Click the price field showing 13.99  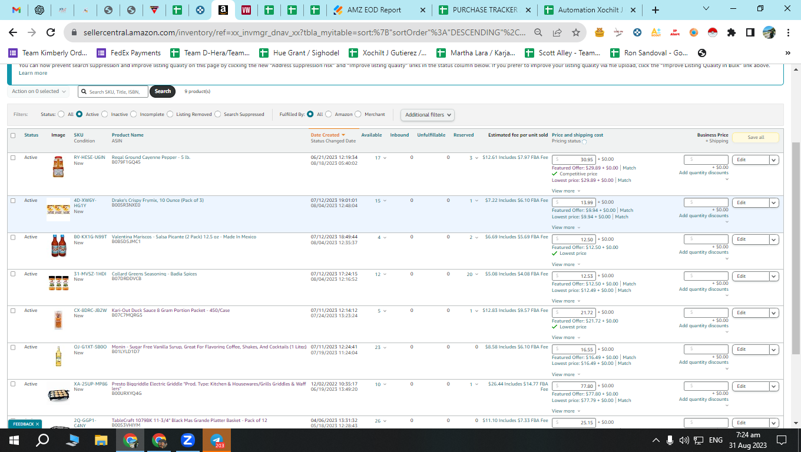point(574,202)
